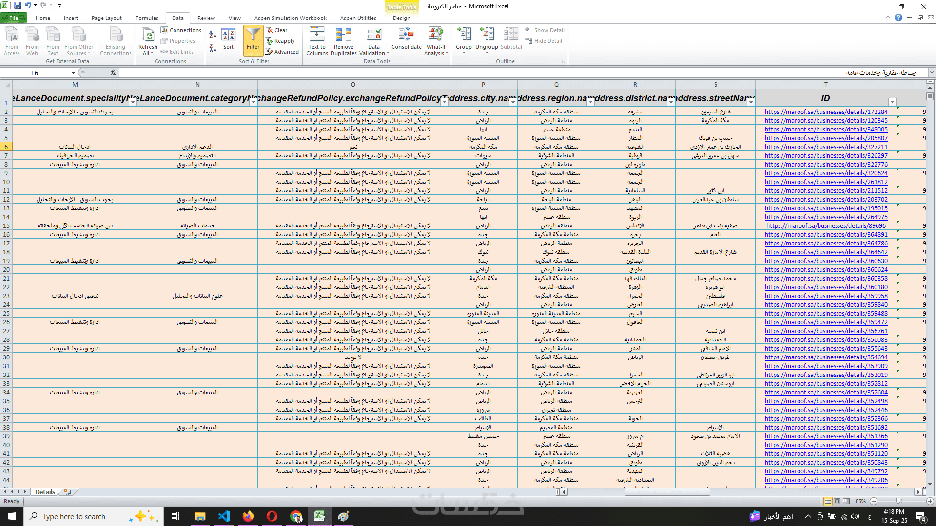Image resolution: width=936 pixels, height=526 pixels.
Task: Click the Save icon in quick access toolbar
Action: (x=18, y=6)
